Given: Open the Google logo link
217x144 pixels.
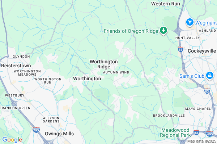Looking at the screenshot, I should [12, 140].
